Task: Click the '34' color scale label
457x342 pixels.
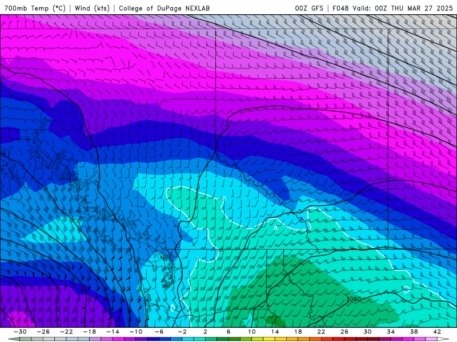Action: click(x=391, y=332)
